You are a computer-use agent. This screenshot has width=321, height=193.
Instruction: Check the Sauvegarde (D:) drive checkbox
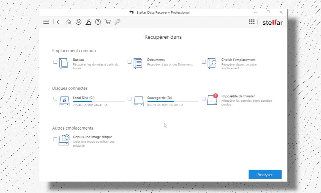point(130,98)
